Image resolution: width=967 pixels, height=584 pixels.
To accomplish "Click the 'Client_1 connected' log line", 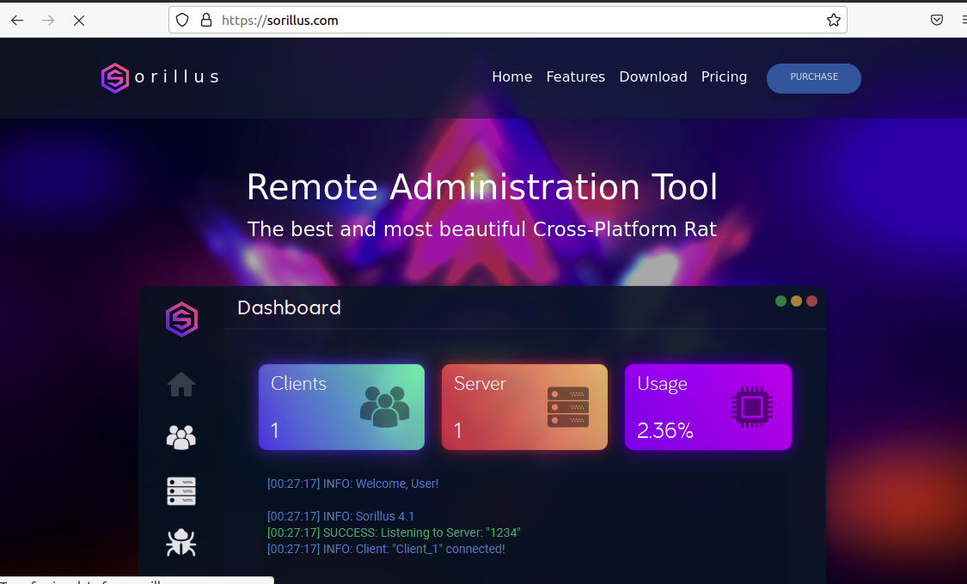I will [386, 549].
